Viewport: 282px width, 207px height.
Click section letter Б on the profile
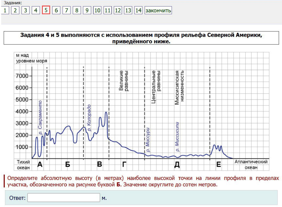(x=67, y=165)
